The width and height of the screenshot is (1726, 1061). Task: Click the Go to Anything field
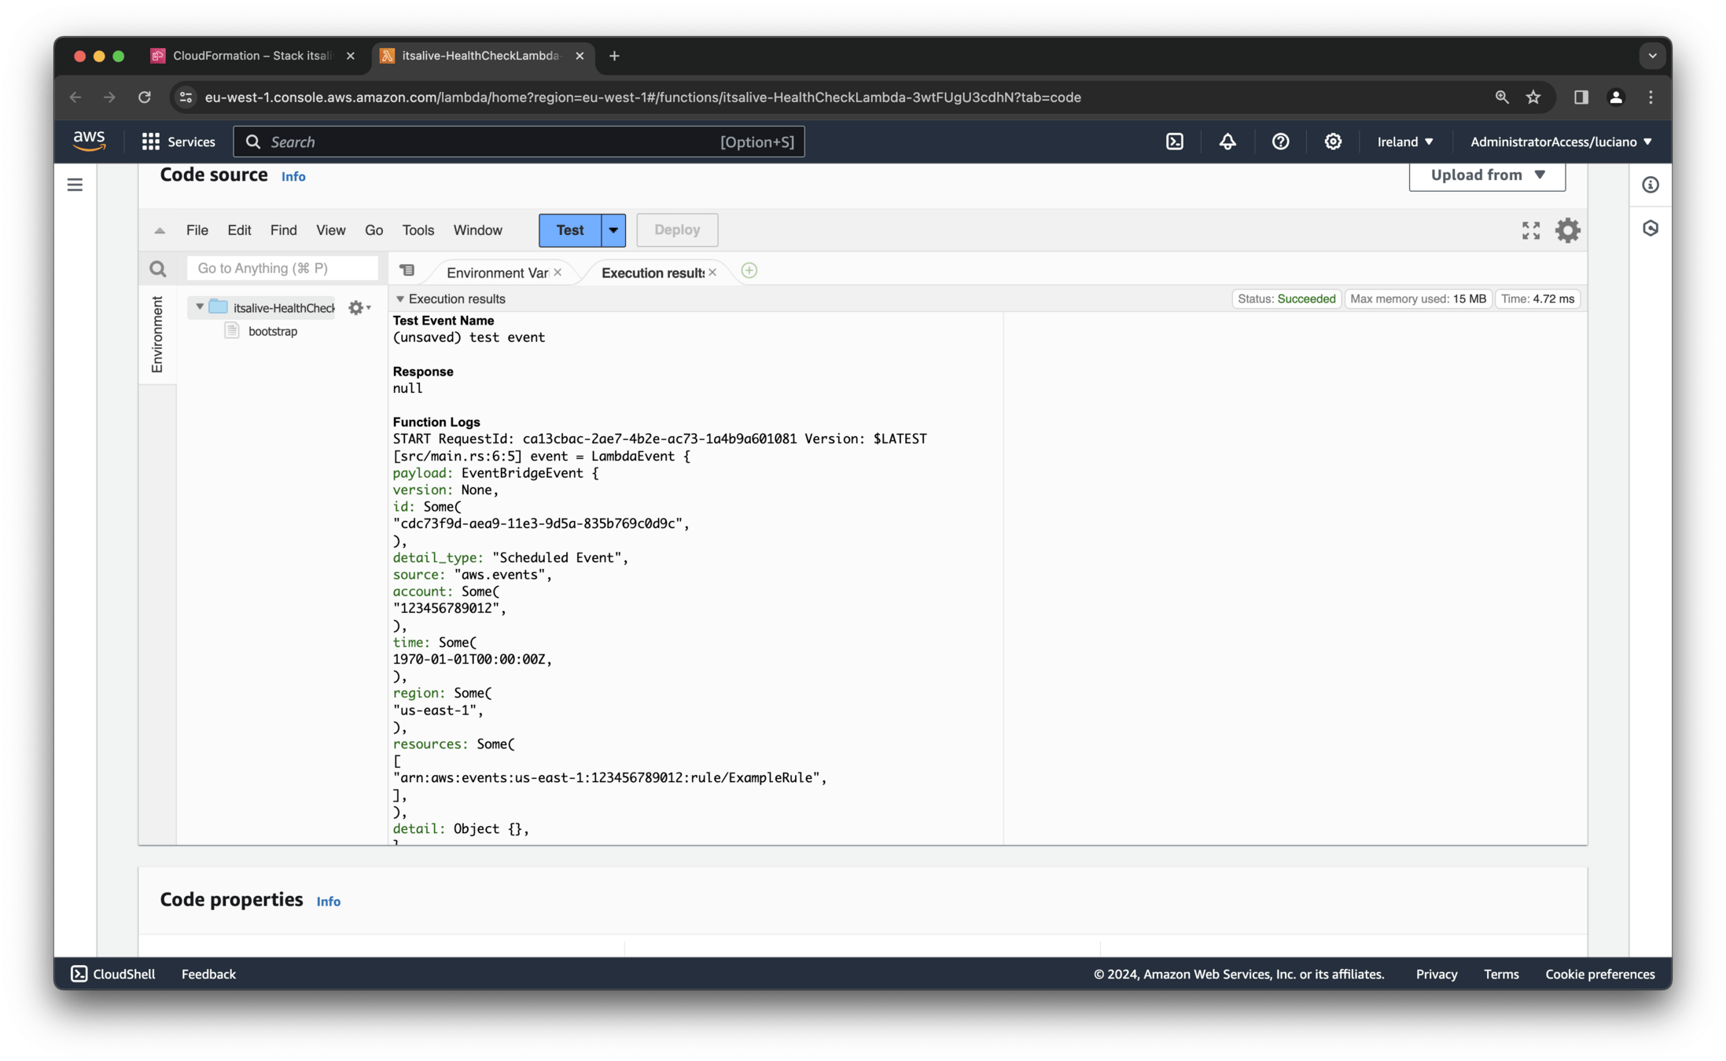pyautogui.click(x=282, y=269)
